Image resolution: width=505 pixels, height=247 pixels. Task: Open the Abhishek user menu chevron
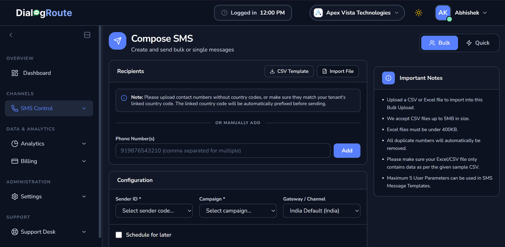point(485,13)
